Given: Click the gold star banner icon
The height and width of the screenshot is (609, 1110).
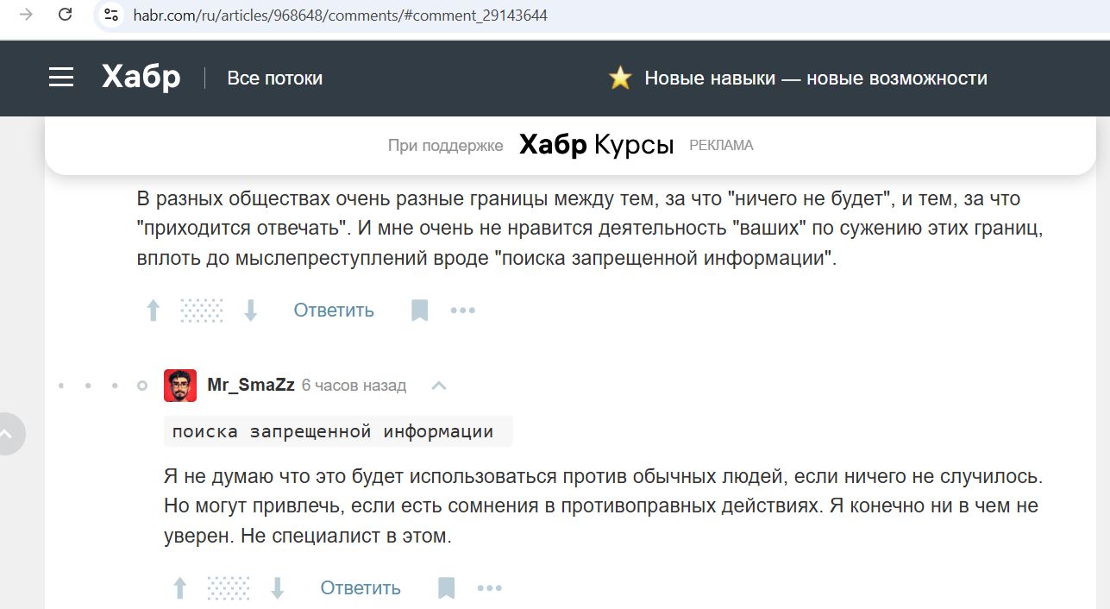Looking at the screenshot, I should pos(620,78).
